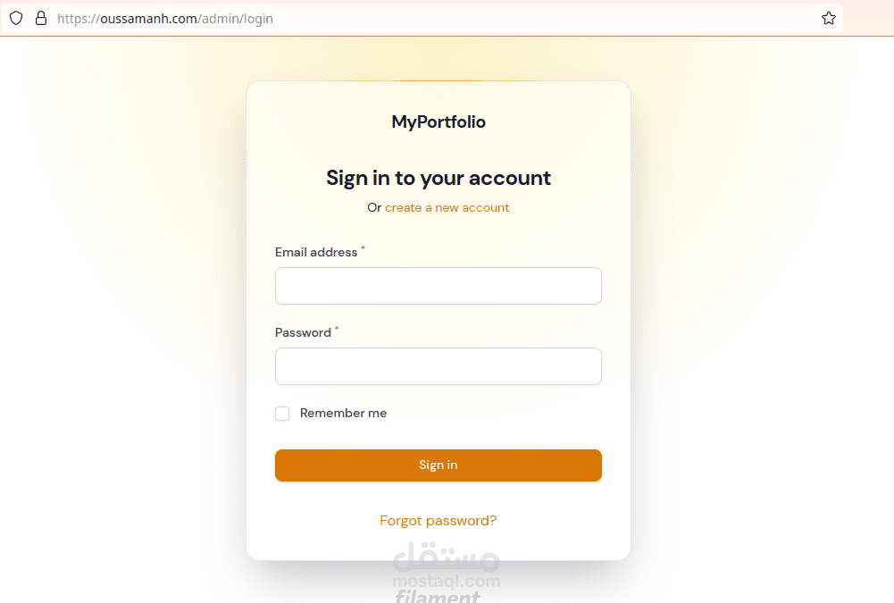Click the MyPortfolio brand logo
894x603 pixels.
pos(439,122)
